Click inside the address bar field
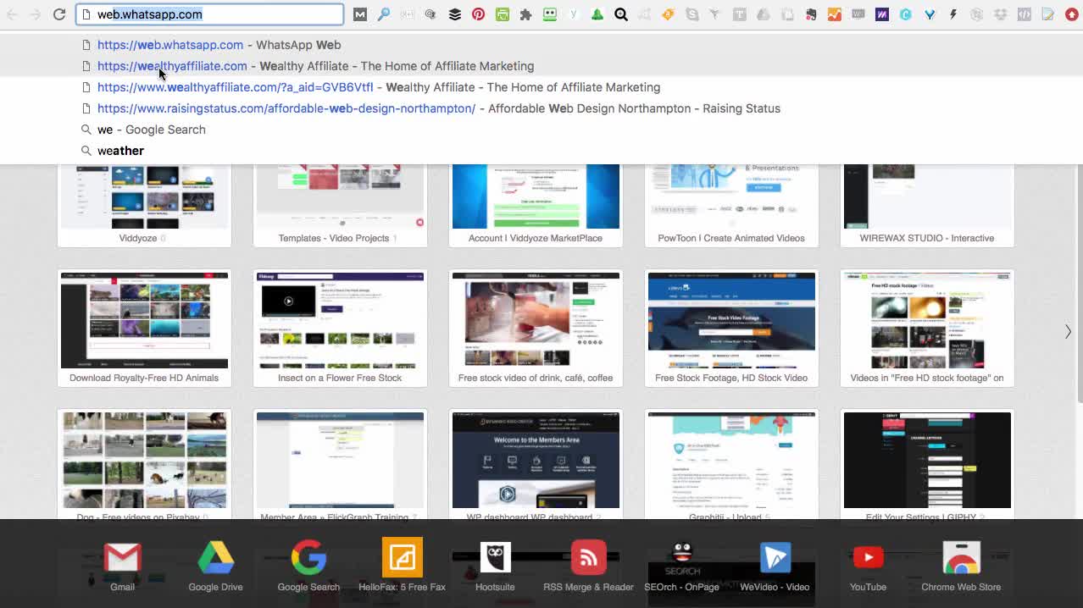This screenshot has height=608, width=1083. (x=209, y=14)
